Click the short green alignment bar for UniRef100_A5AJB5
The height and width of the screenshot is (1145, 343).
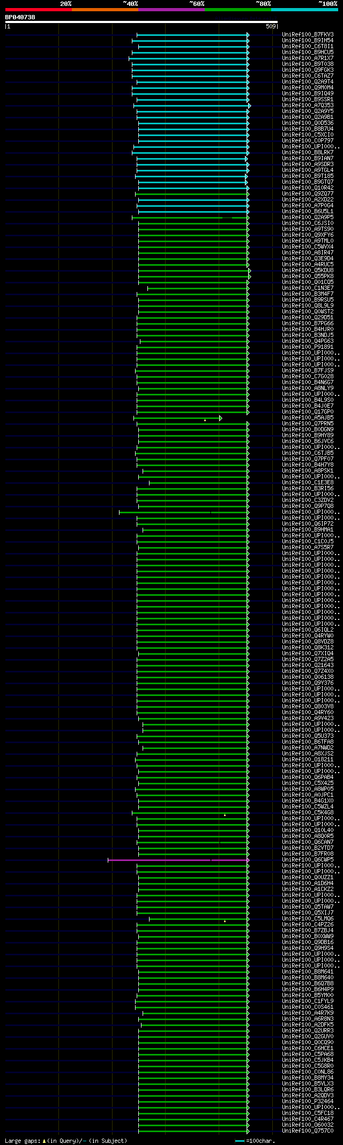pyautogui.click(x=177, y=418)
